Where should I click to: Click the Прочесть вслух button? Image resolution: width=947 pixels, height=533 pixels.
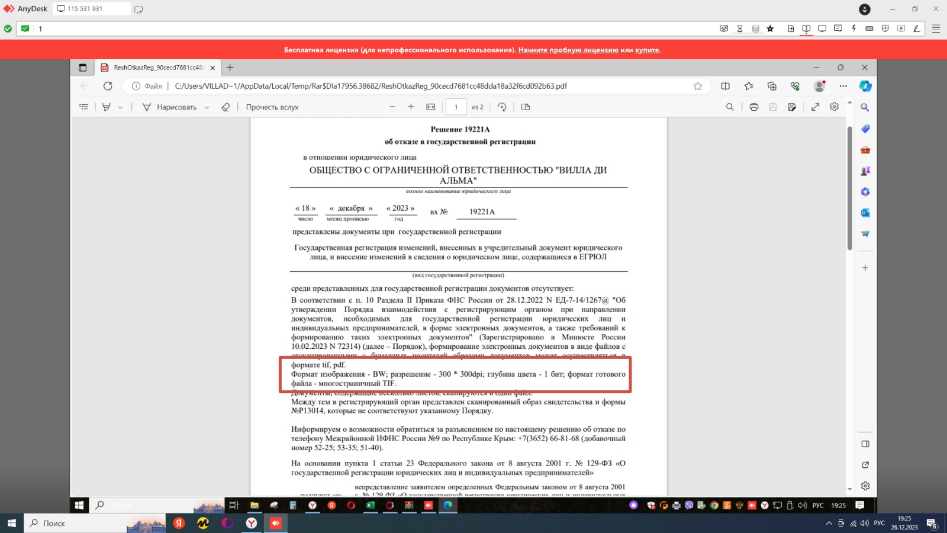click(272, 107)
